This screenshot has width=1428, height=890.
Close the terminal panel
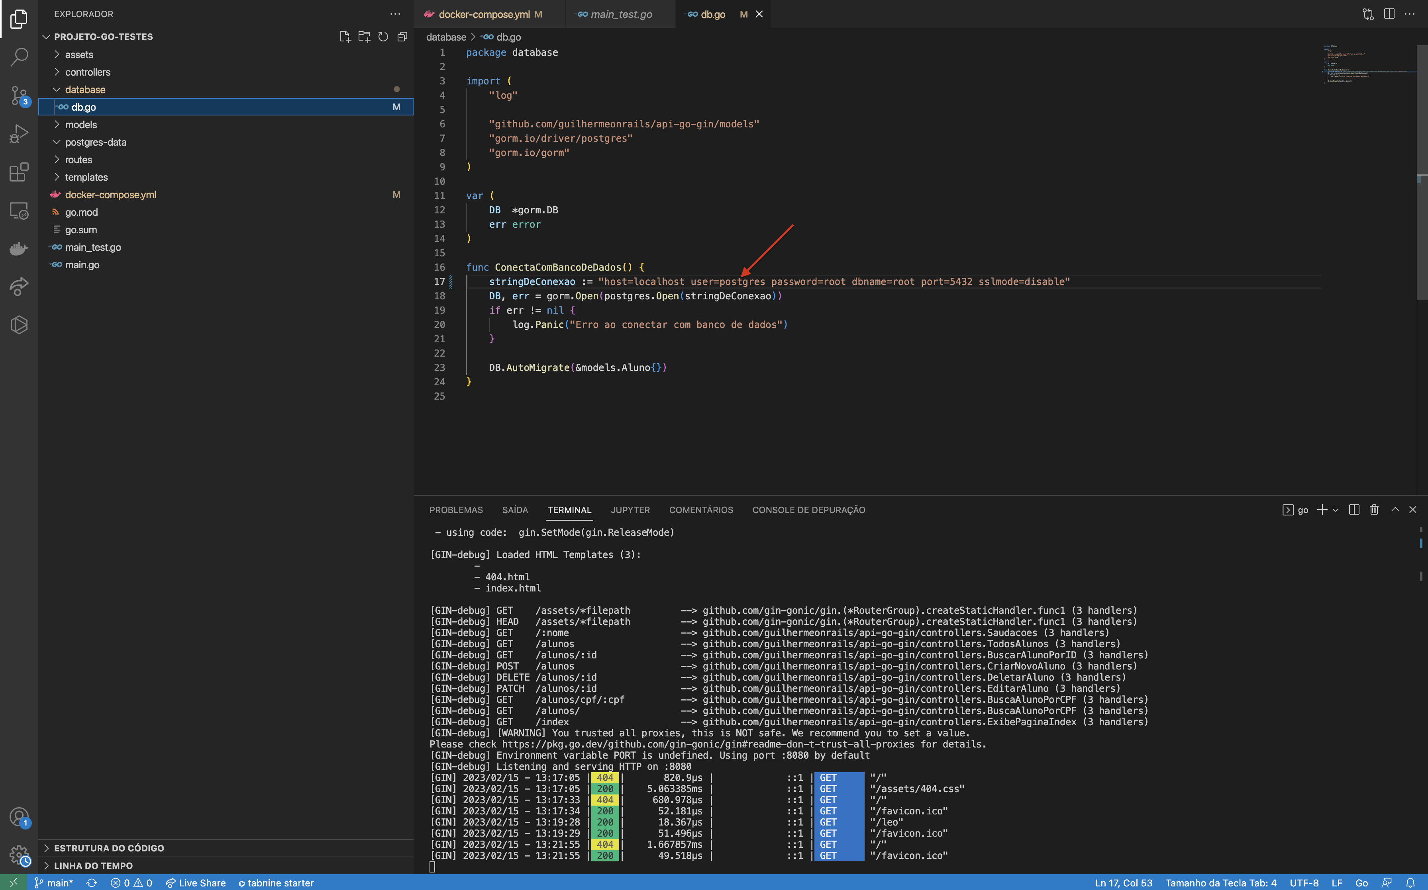coord(1413,510)
